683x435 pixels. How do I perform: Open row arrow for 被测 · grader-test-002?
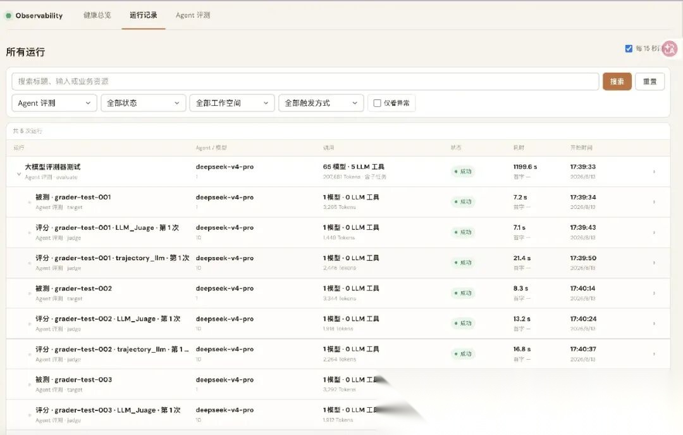pyautogui.click(x=654, y=293)
